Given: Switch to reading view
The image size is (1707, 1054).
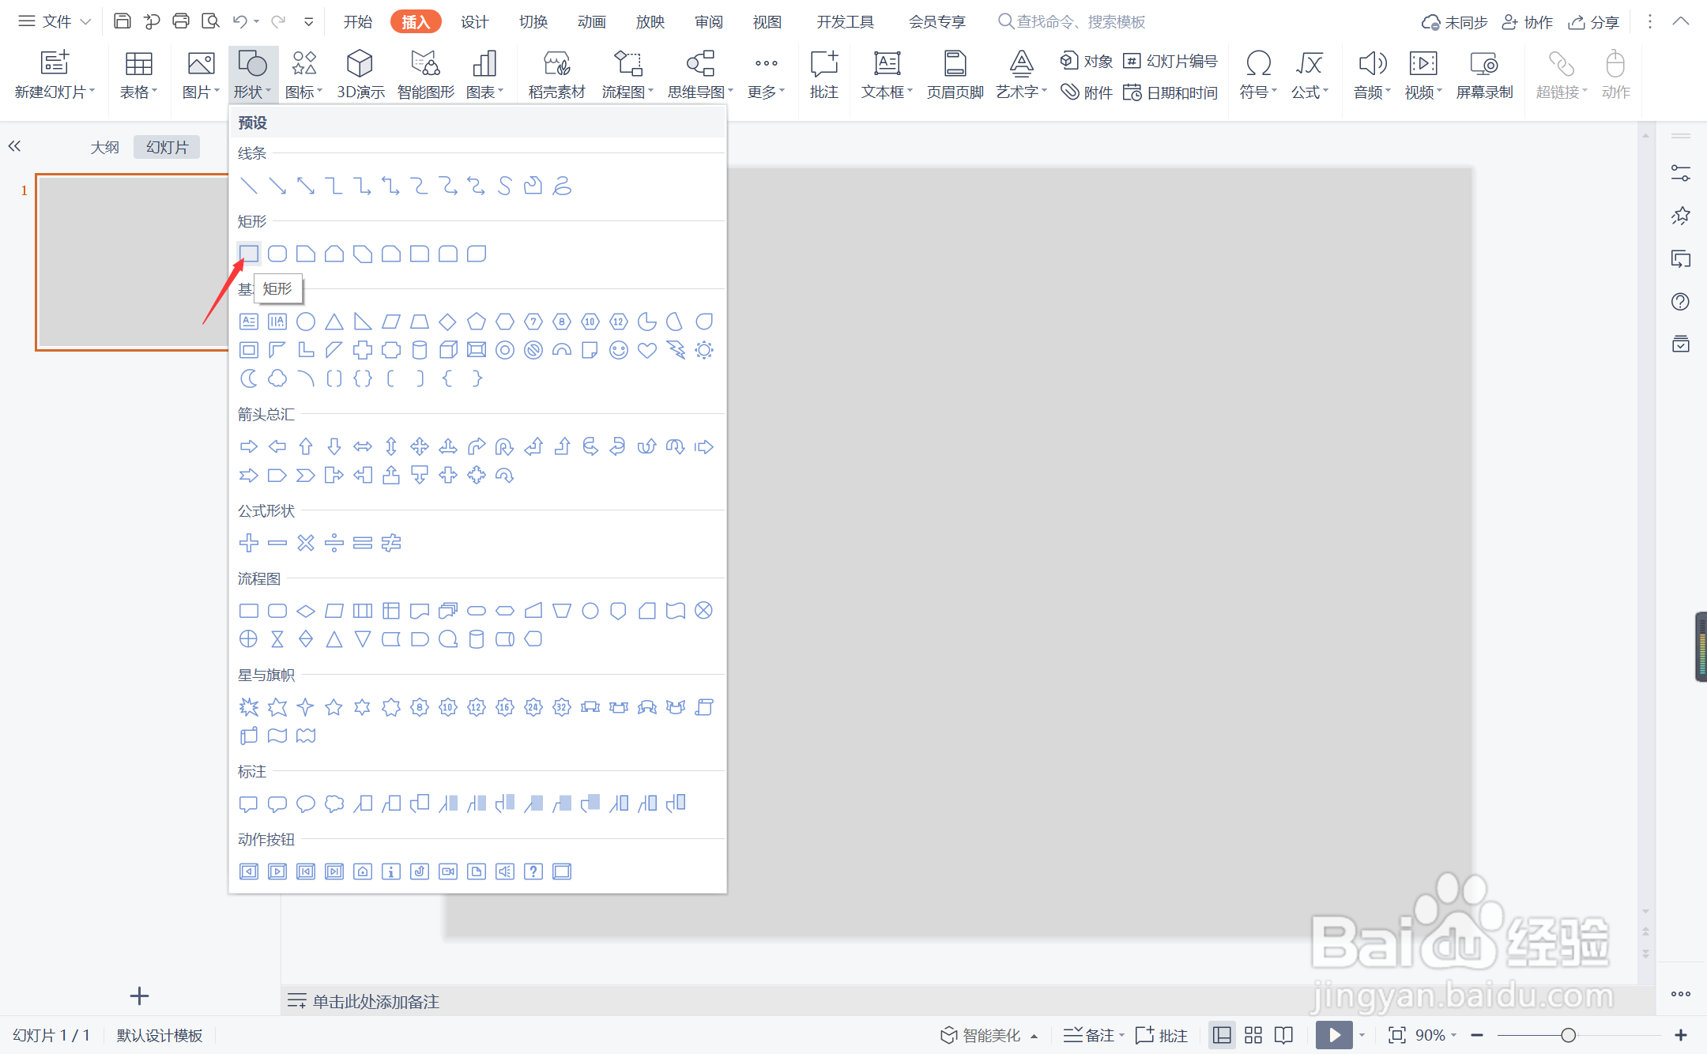Looking at the screenshot, I should [x=1283, y=1035].
